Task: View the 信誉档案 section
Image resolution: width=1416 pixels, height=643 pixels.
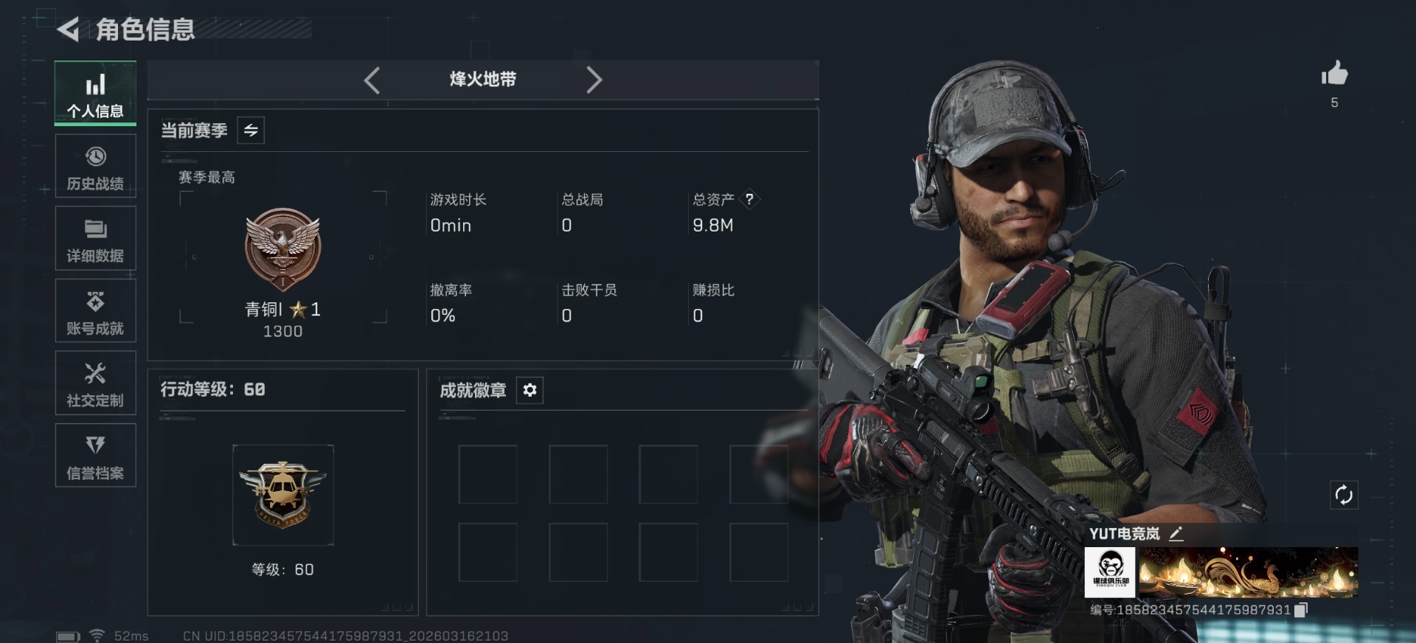Action: coord(95,455)
